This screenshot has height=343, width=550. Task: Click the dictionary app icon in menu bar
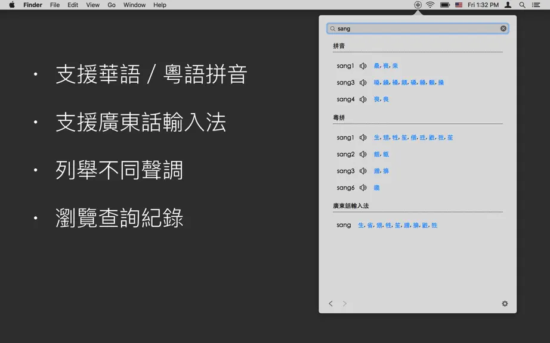tap(418, 5)
